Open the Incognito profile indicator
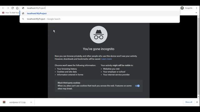The width and height of the screenshot is (200, 112). 187,8
